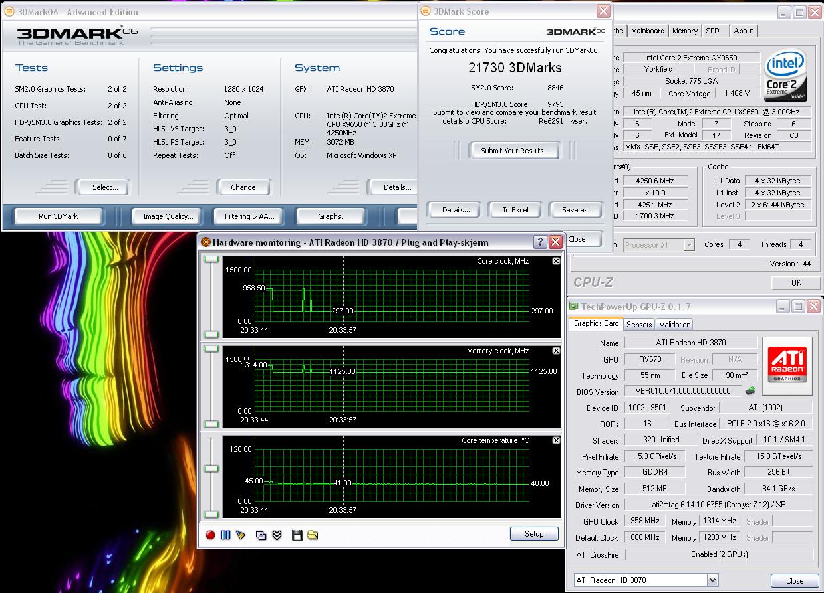This screenshot has width=824, height=593.
Task: Save the BIOS using the GPU-Z chip icon
Action: [751, 391]
